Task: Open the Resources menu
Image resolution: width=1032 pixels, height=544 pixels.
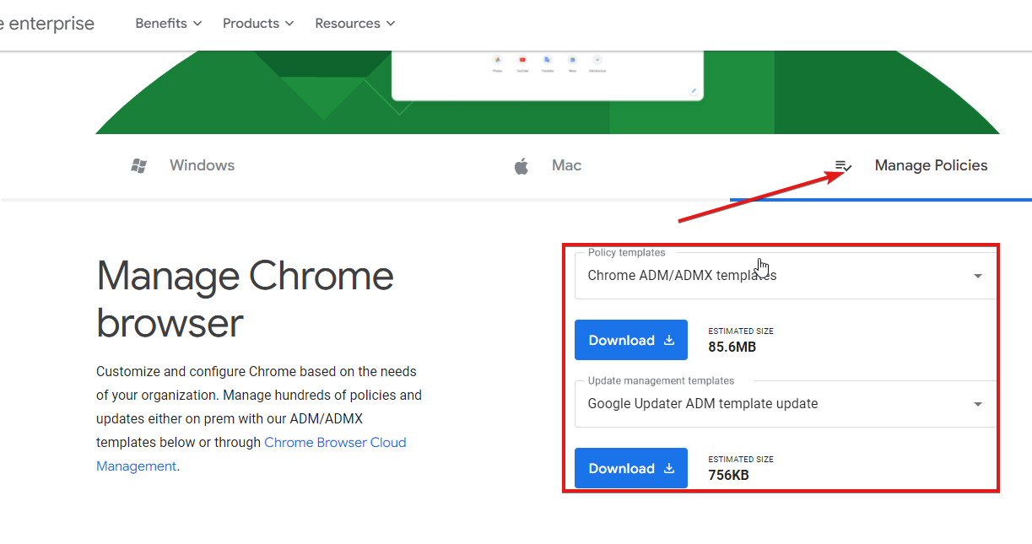Action: click(355, 24)
